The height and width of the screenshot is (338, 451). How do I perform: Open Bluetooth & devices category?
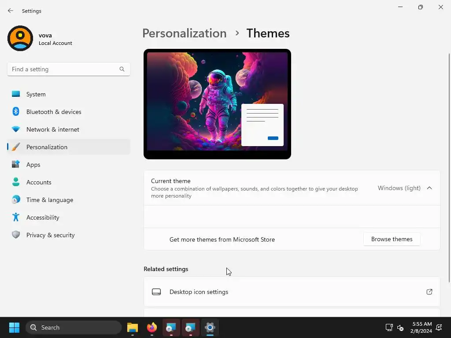[69, 111]
